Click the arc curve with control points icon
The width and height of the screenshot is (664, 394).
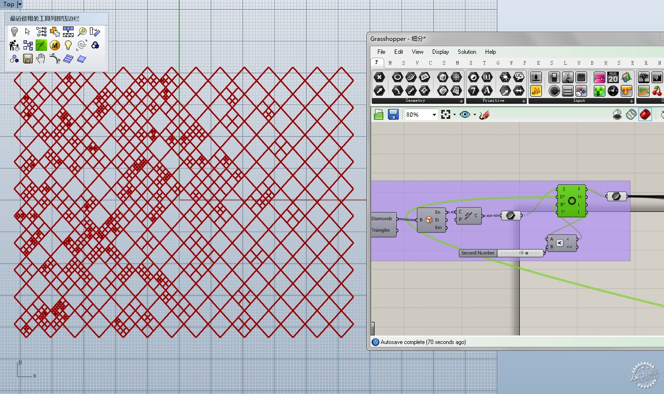(x=55, y=59)
